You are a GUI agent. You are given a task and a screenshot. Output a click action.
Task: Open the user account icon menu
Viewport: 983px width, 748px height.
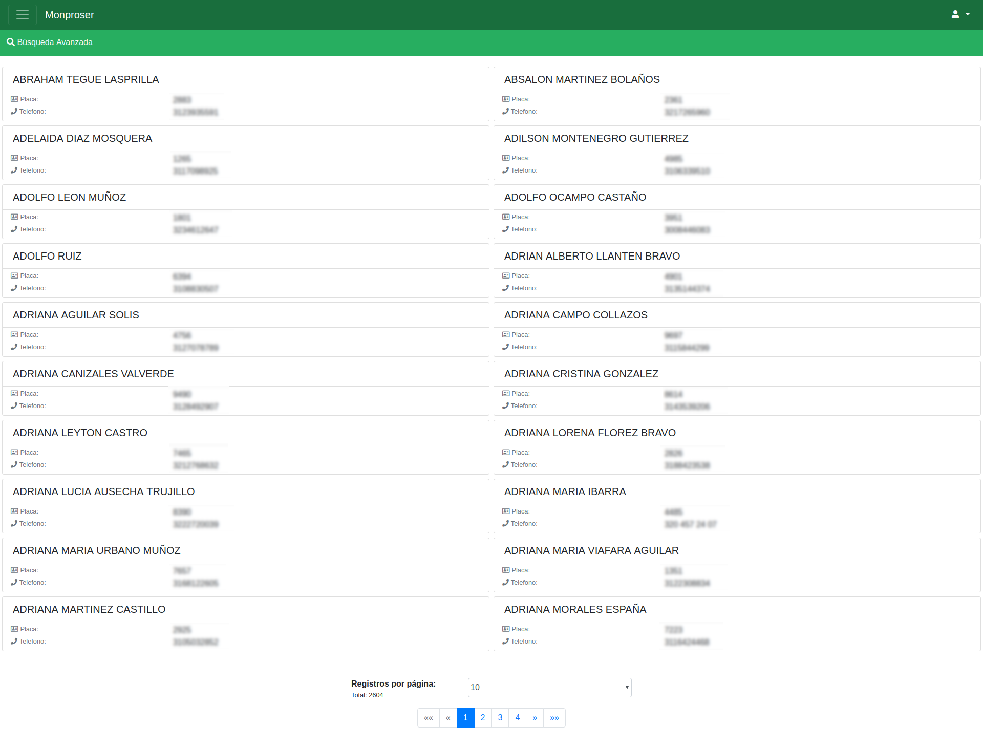pyautogui.click(x=955, y=15)
